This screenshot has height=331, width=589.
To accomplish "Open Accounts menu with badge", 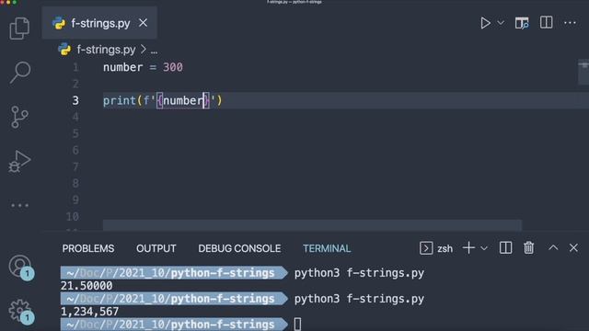I will click(20, 268).
